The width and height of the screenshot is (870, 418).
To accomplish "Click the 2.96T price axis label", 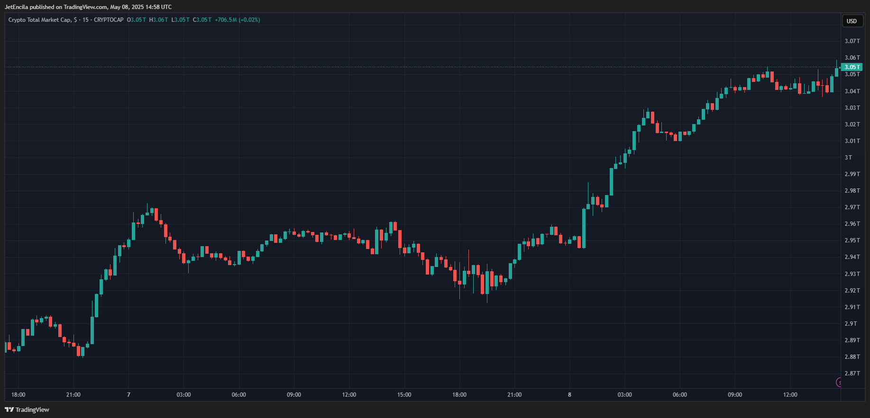I will coord(852,224).
